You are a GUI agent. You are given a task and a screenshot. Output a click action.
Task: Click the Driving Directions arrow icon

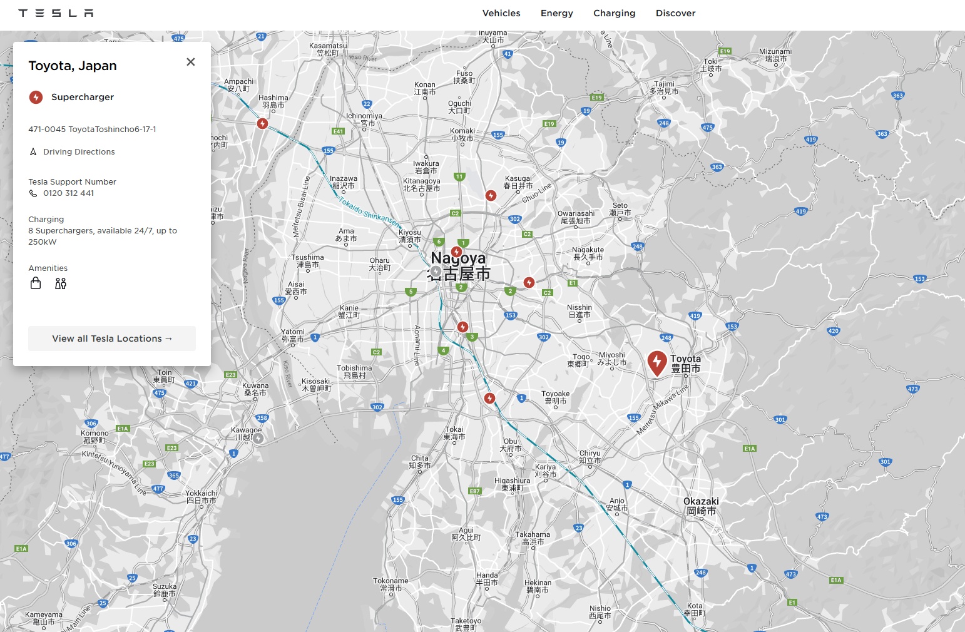click(33, 152)
